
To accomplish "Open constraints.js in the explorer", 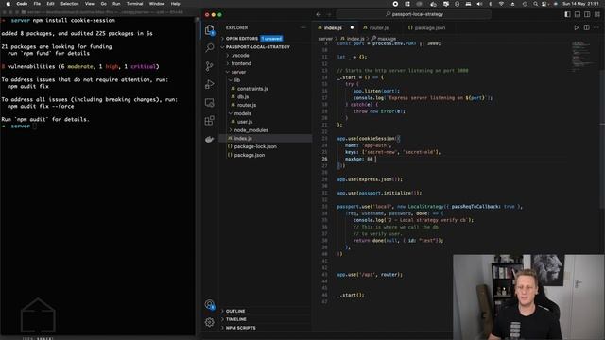I will [x=252, y=89].
